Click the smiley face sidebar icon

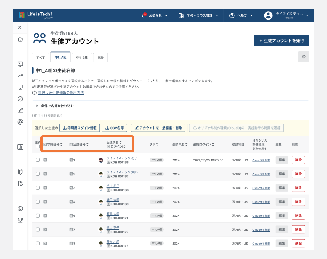[x=20, y=209]
